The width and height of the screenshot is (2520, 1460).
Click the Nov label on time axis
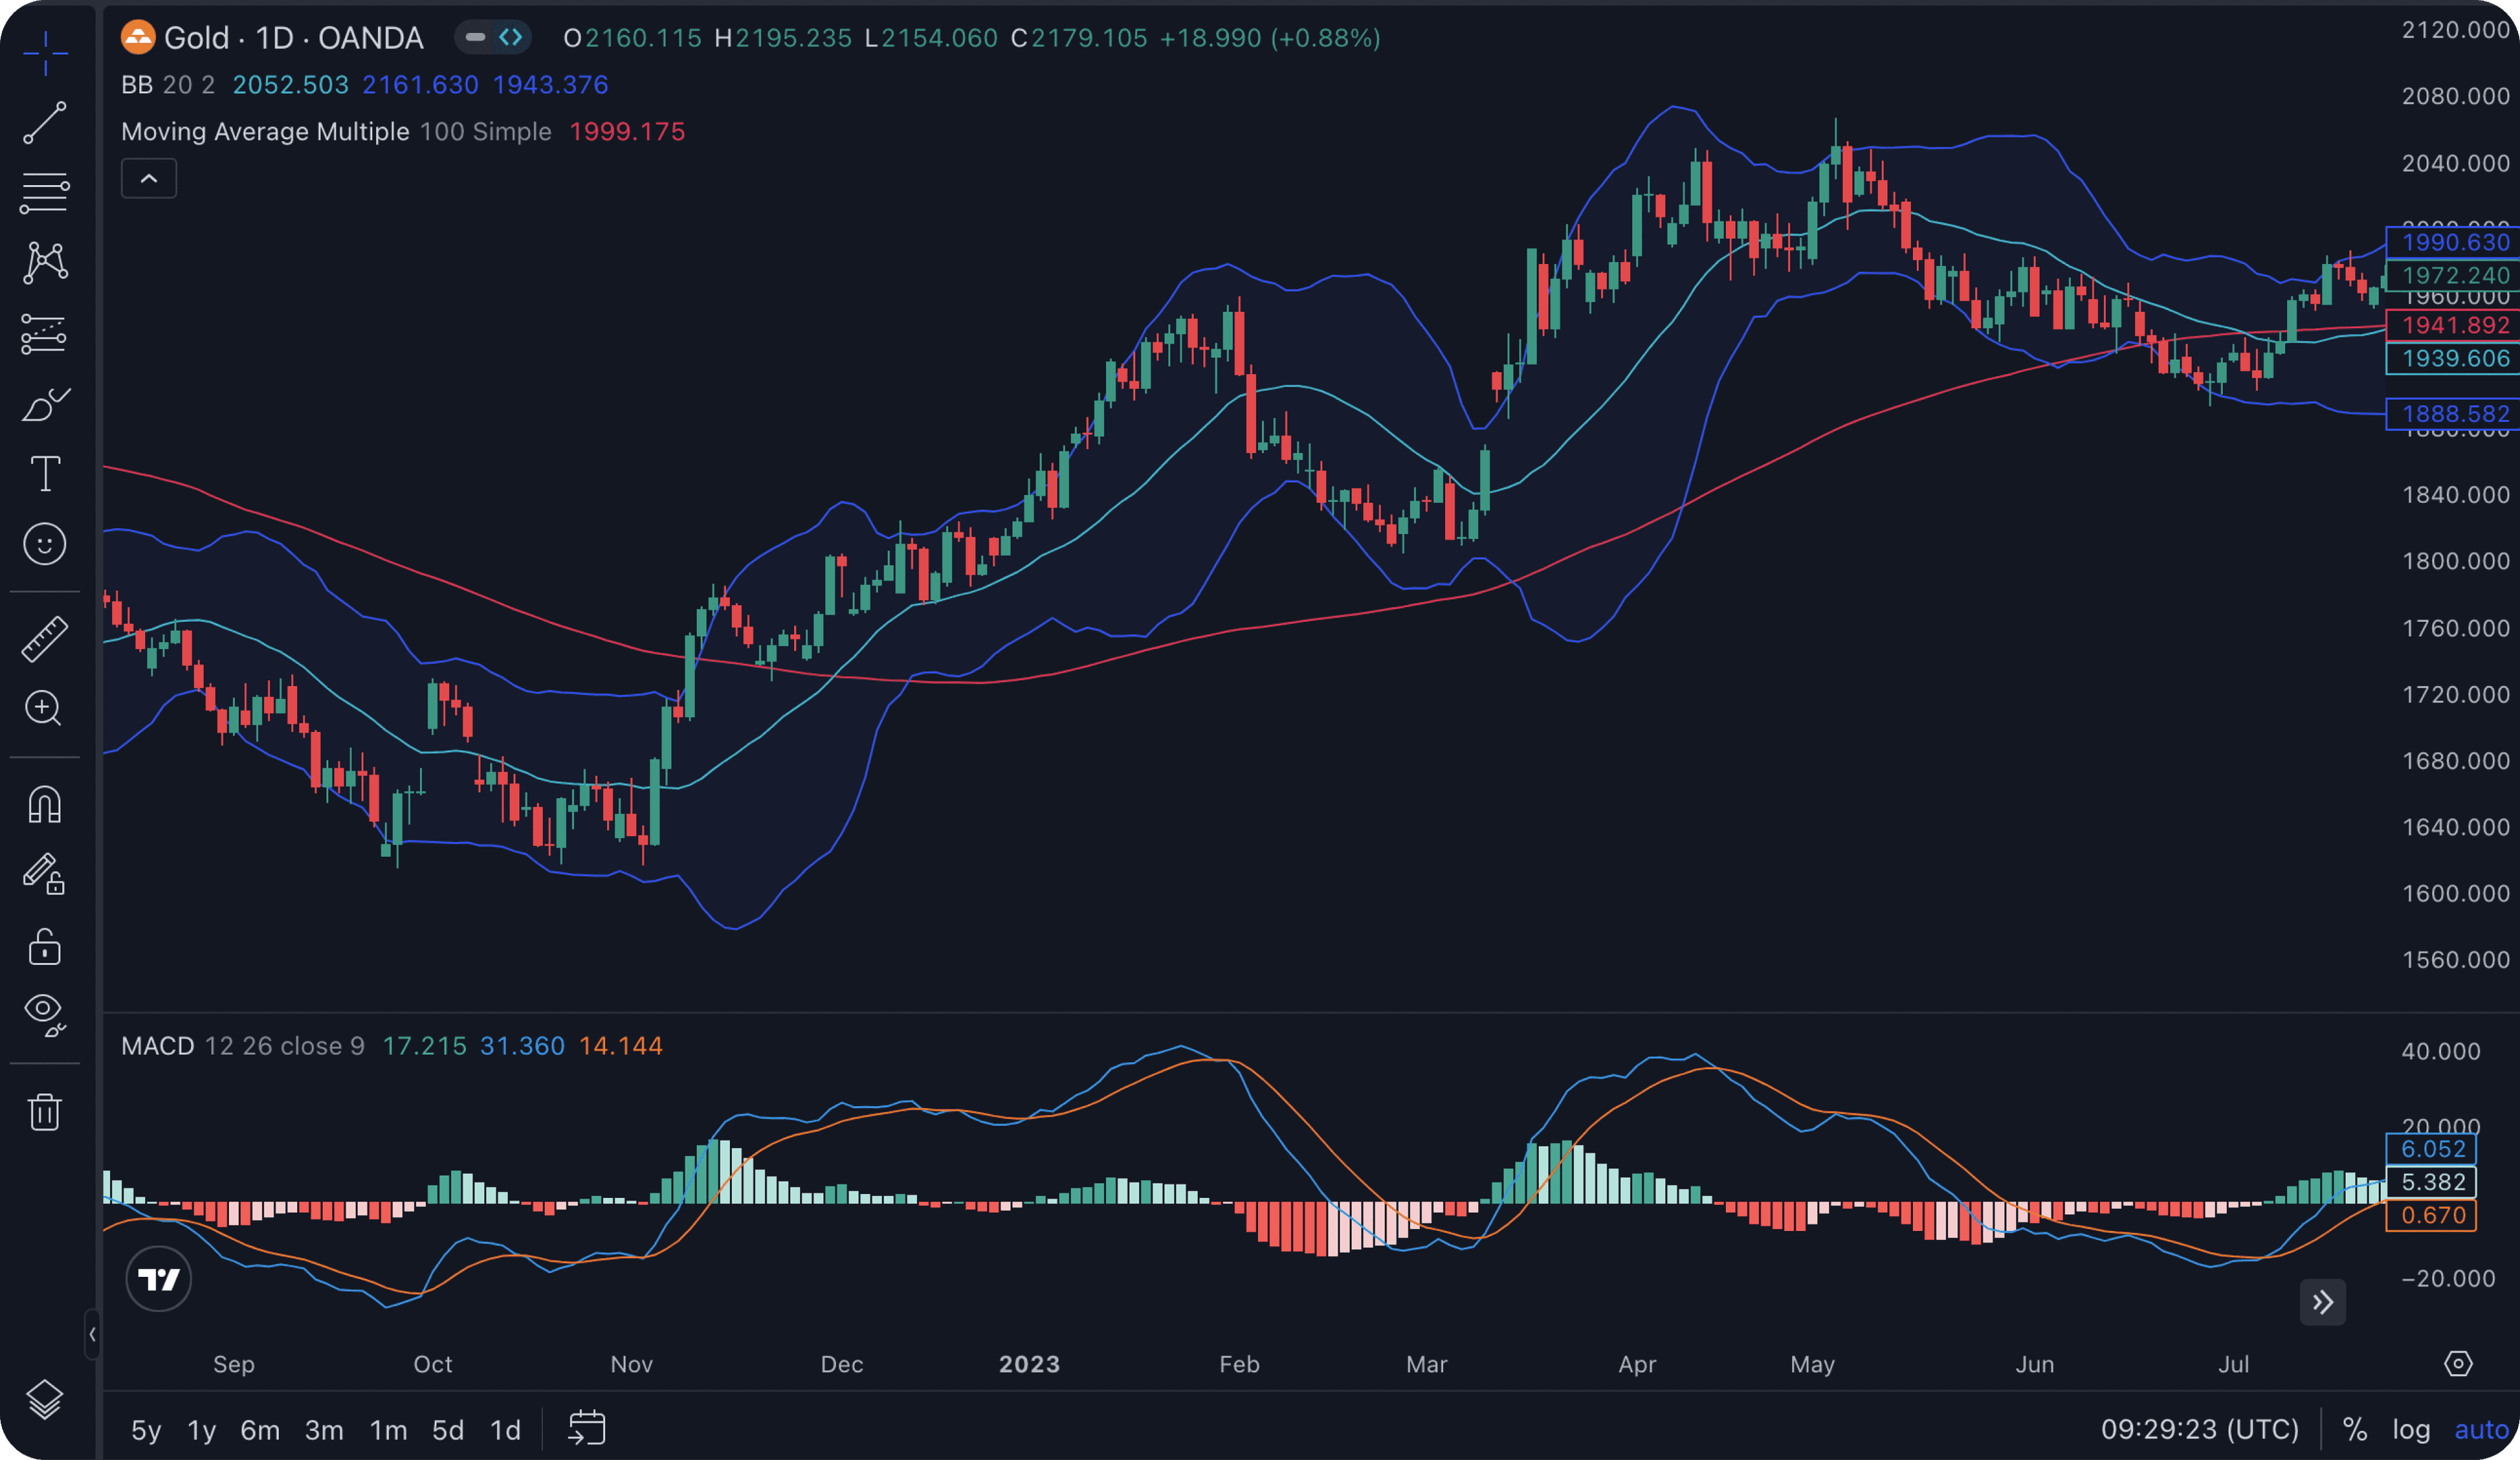tap(631, 1364)
